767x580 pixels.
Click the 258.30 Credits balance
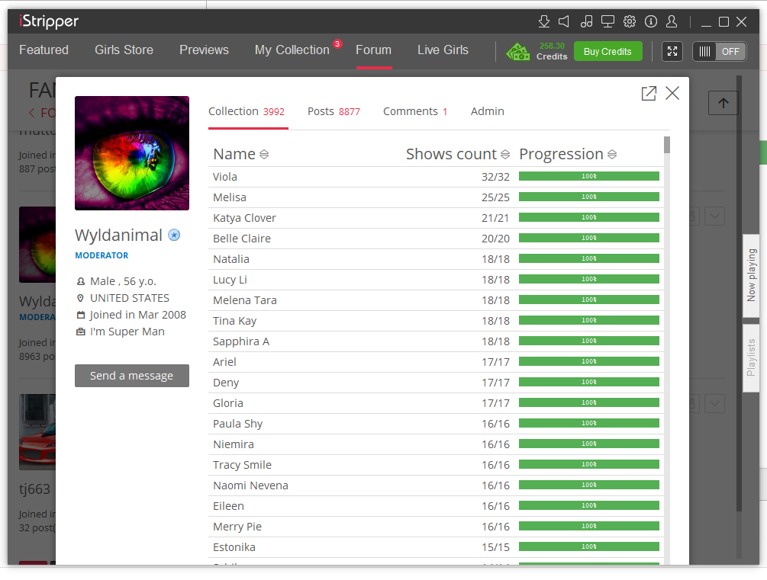tap(552, 51)
